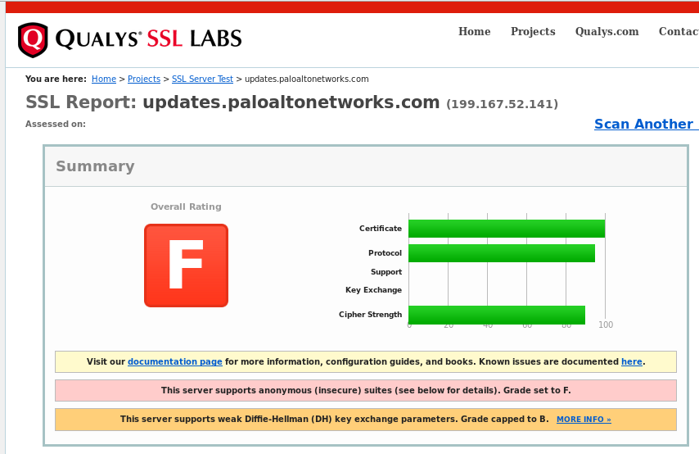This screenshot has height=454, width=699.
Task: Click the IP address 199.167.52.141
Action: click(502, 104)
